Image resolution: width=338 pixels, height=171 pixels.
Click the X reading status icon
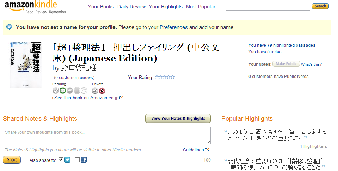pyautogui.click(x=84, y=91)
